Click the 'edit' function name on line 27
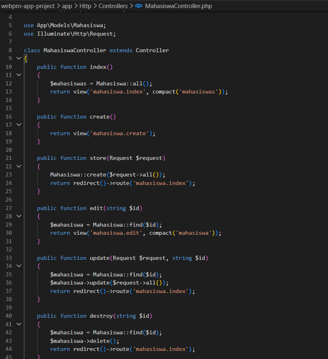 (x=96, y=208)
